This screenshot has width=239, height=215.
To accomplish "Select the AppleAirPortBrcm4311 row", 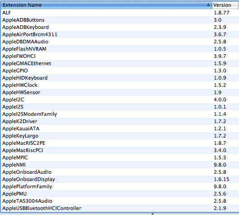I will 120,34.
